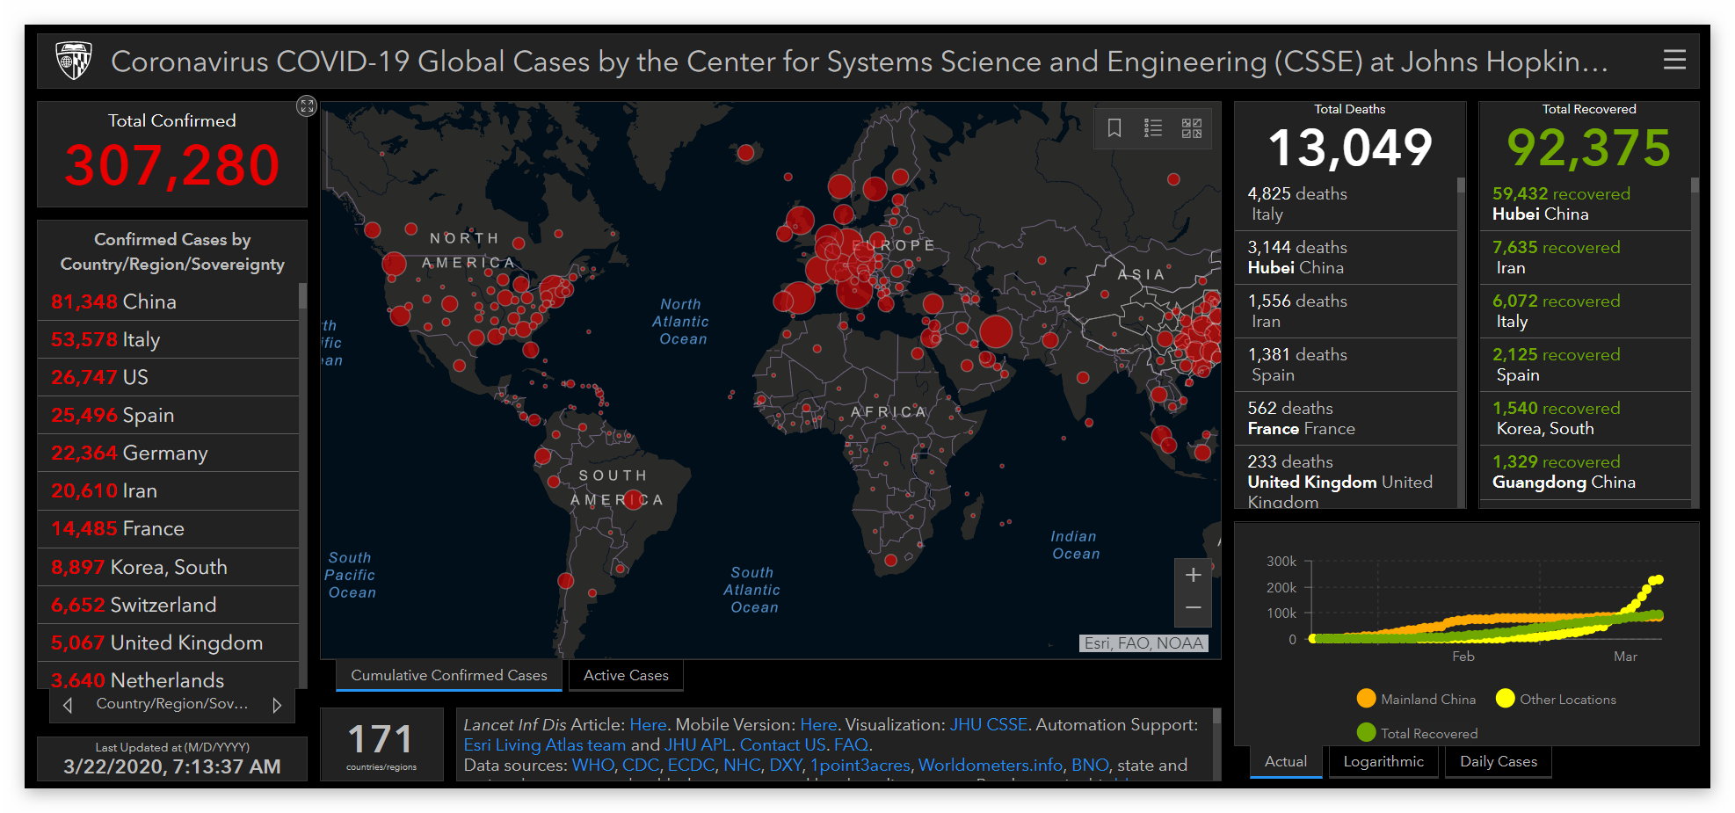Viewport: 1735px width, 813px height.
Task: Select Iran row with 20,610 cases
Action: [x=169, y=490]
